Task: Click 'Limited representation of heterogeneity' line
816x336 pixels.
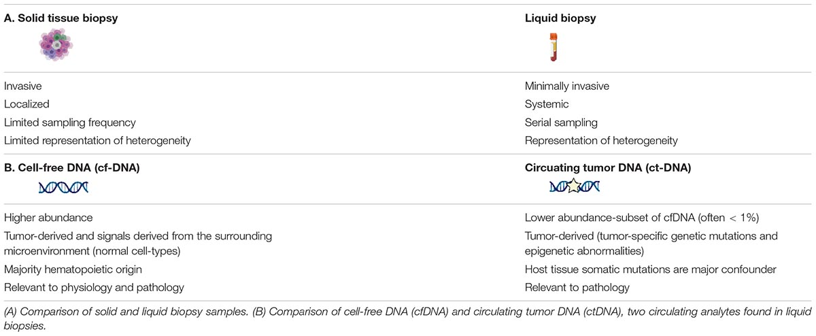Action: (x=98, y=141)
